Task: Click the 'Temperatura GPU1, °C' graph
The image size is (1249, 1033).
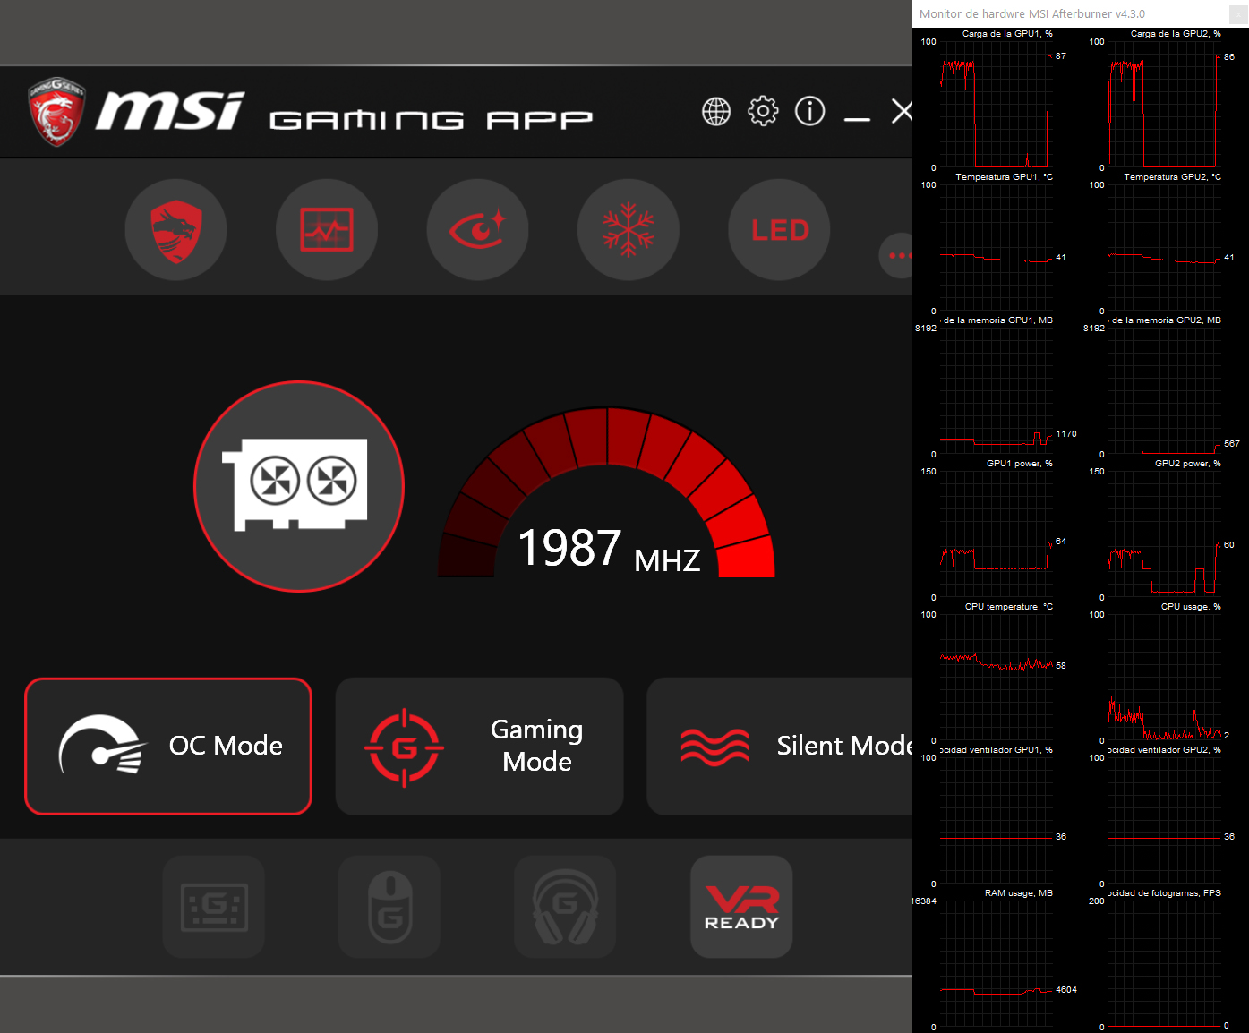Action: pyautogui.click(x=997, y=248)
